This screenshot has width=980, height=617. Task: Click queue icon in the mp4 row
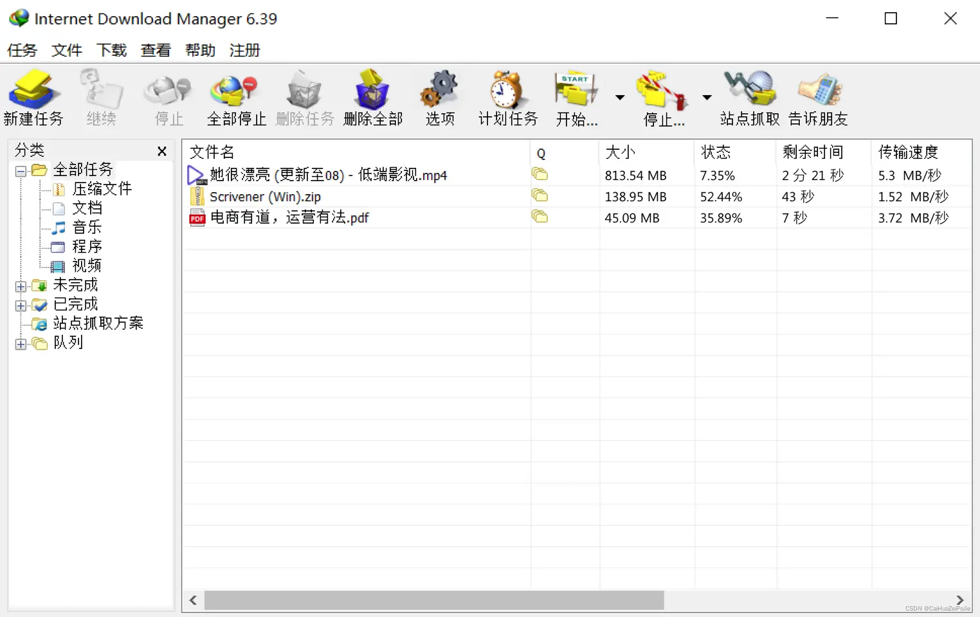point(540,174)
